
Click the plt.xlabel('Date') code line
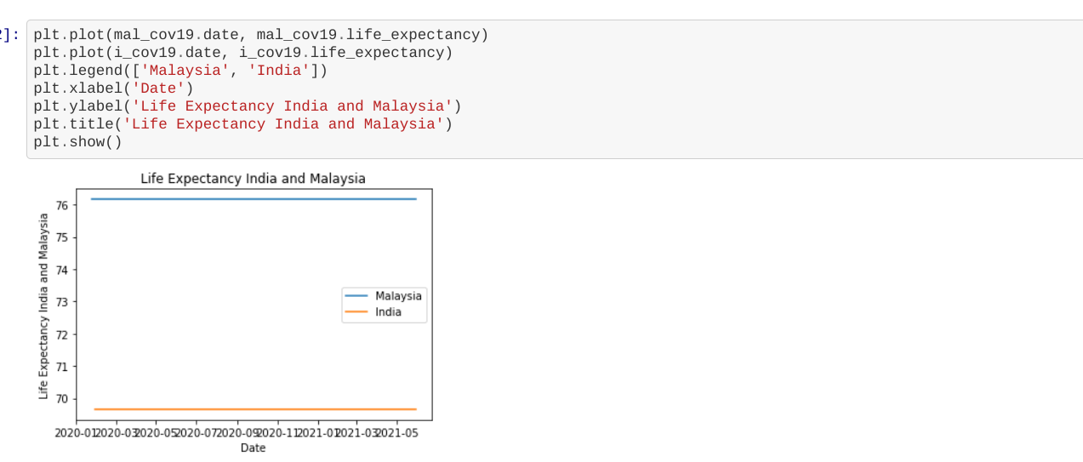(114, 88)
